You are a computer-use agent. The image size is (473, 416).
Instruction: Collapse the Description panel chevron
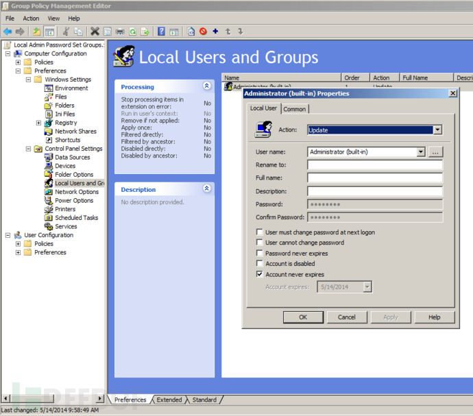206,188
